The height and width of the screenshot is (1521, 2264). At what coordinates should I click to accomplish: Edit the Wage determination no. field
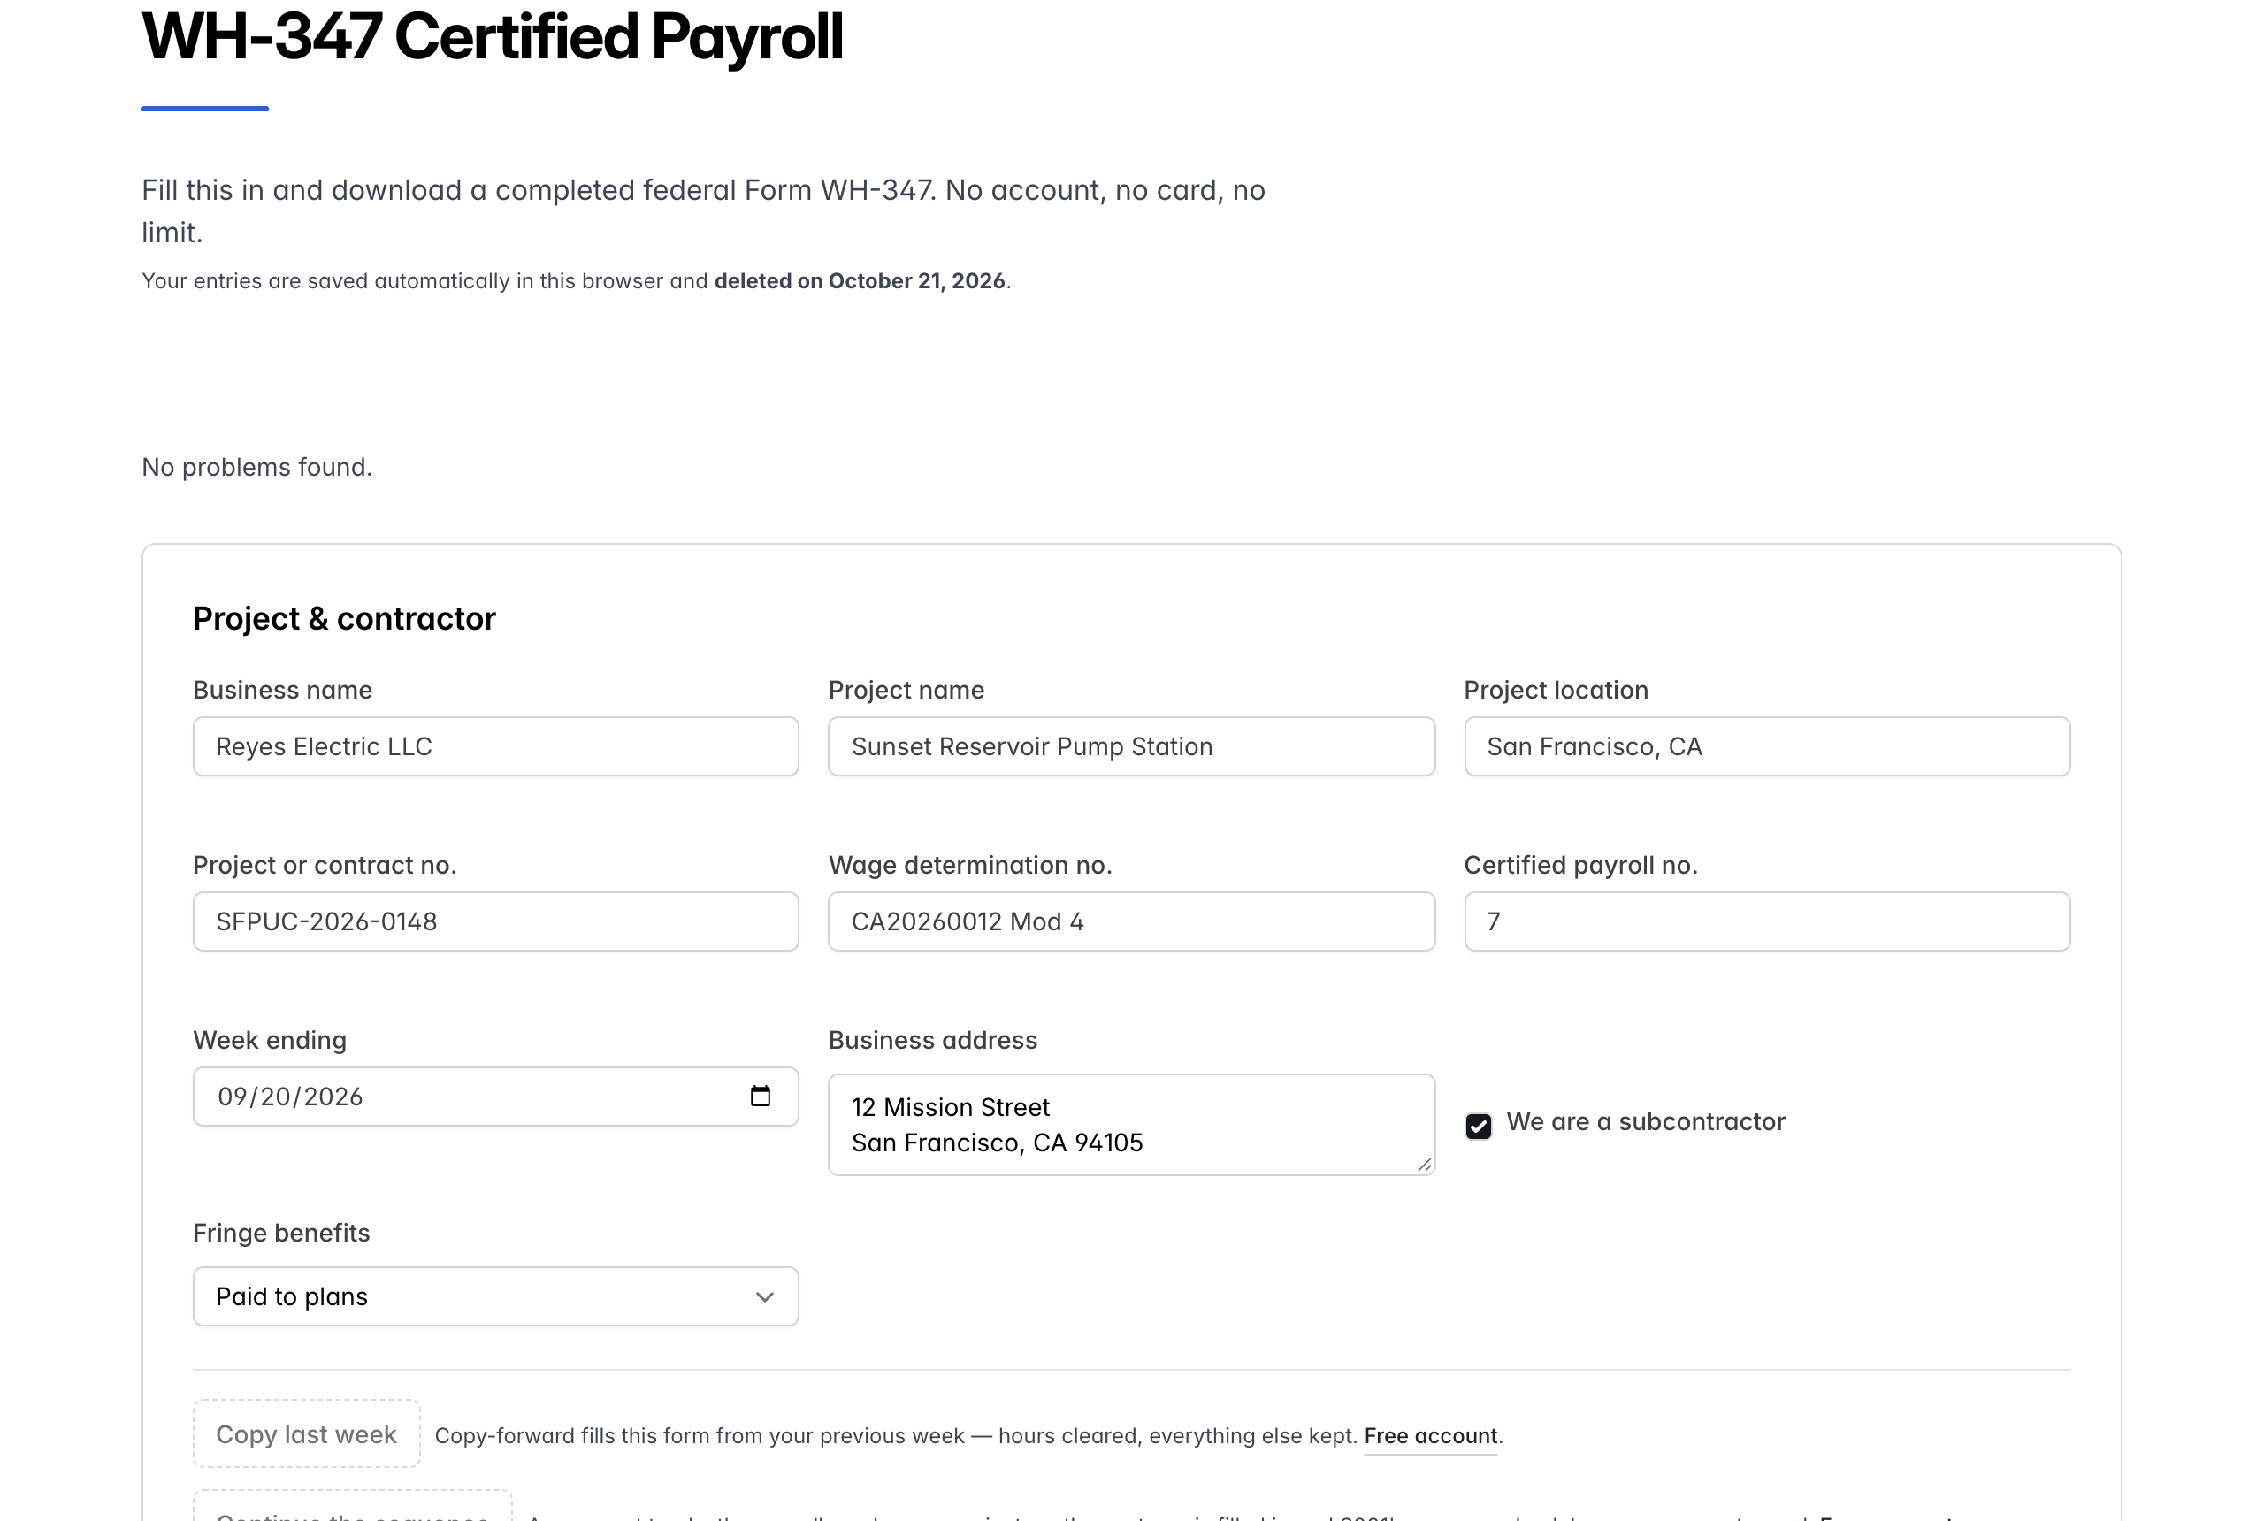click(x=1131, y=921)
